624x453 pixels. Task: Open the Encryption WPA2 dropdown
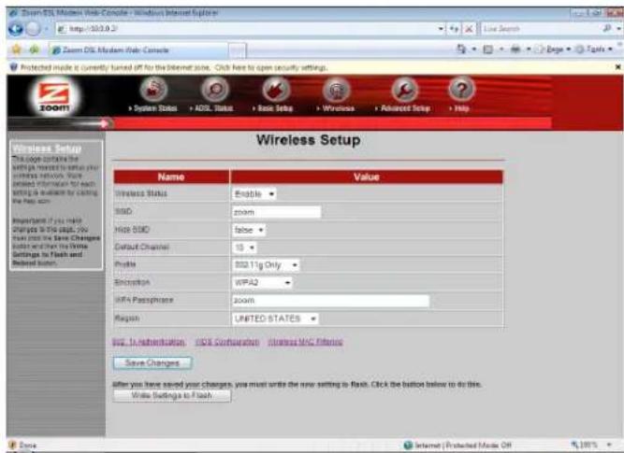point(262,282)
